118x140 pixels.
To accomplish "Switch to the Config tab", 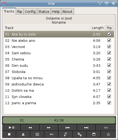I will 30,11.
